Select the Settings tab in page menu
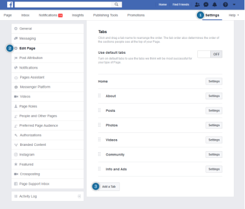245x209 pixels. coord(212,15)
